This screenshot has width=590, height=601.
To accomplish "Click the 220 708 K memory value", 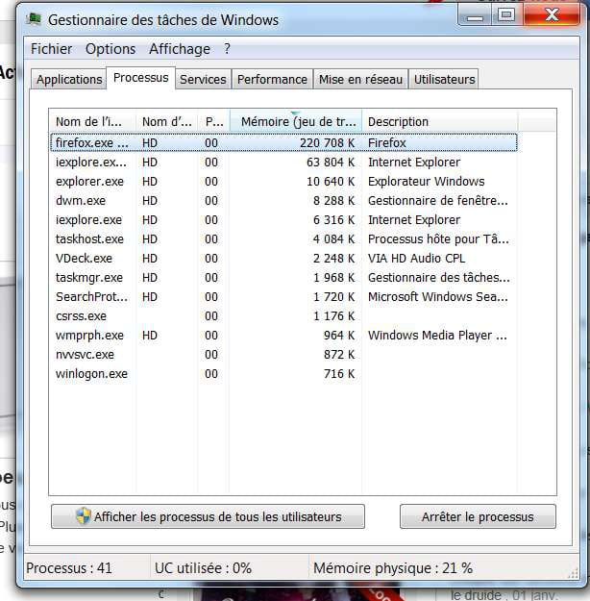I will point(327,143).
